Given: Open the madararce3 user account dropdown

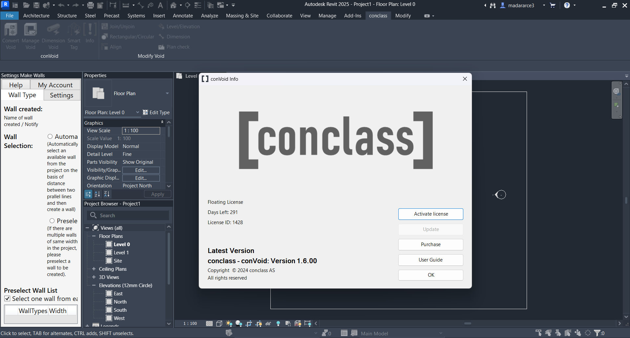Looking at the screenshot, I should pos(544,5).
